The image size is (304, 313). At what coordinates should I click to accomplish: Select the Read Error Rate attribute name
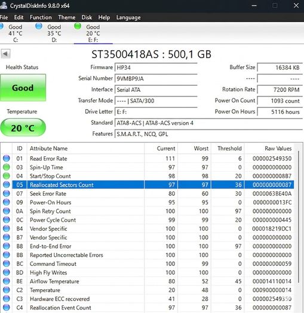pos(48,159)
